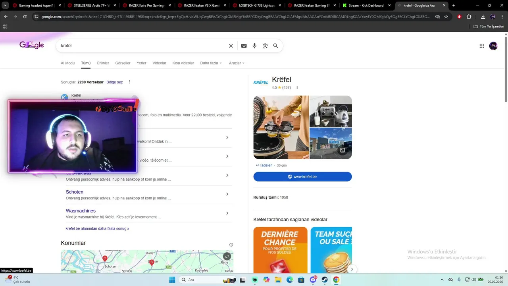Screen dimensions: 508x286
Task: Open more options next to Bölge seç
Action: (x=129, y=82)
